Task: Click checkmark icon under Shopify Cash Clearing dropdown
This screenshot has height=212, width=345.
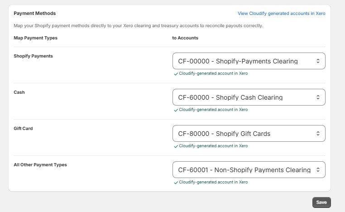Action: [x=176, y=110]
